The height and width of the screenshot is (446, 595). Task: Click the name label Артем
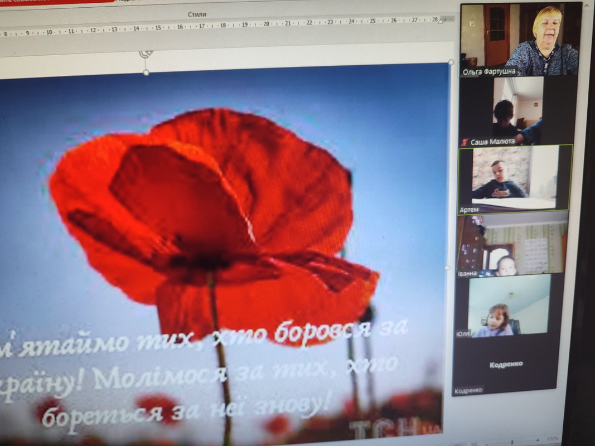click(468, 210)
